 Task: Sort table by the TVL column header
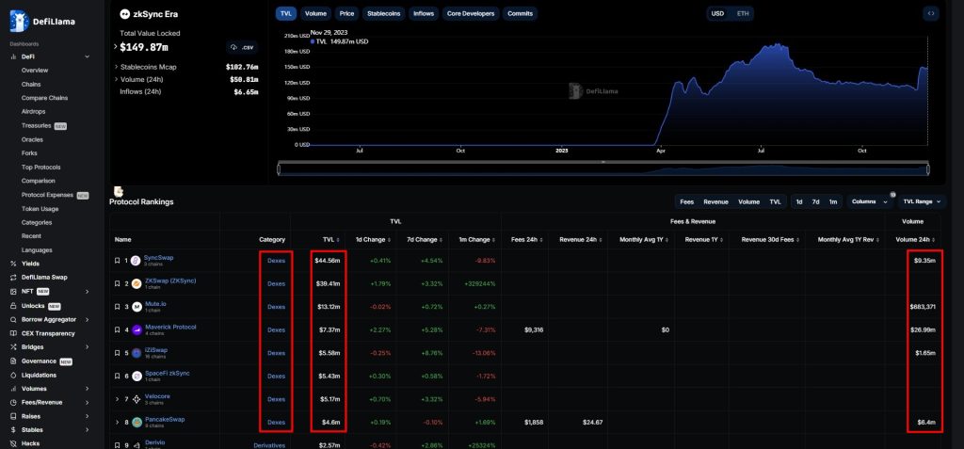(329, 239)
